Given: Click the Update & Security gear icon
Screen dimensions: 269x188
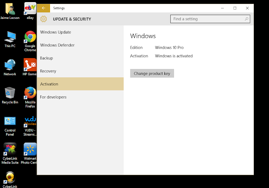Looking at the screenshot, I should (x=44, y=19).
